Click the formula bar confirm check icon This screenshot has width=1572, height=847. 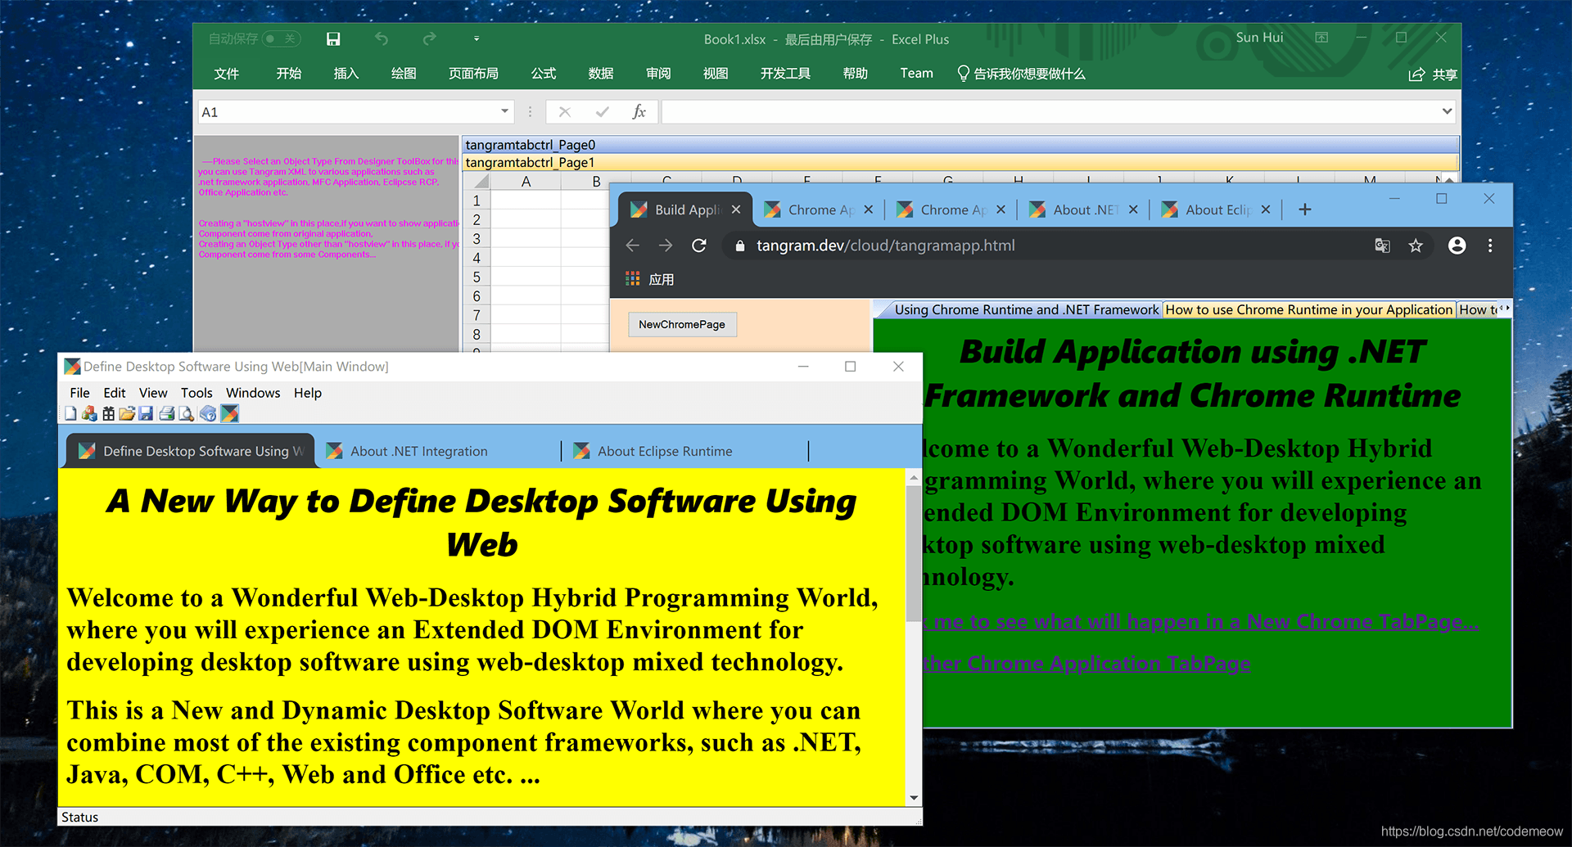(603, 112)
